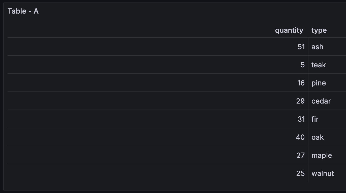Click the "Table - A" panel title
346x193 pixels.
click(23, 11)
